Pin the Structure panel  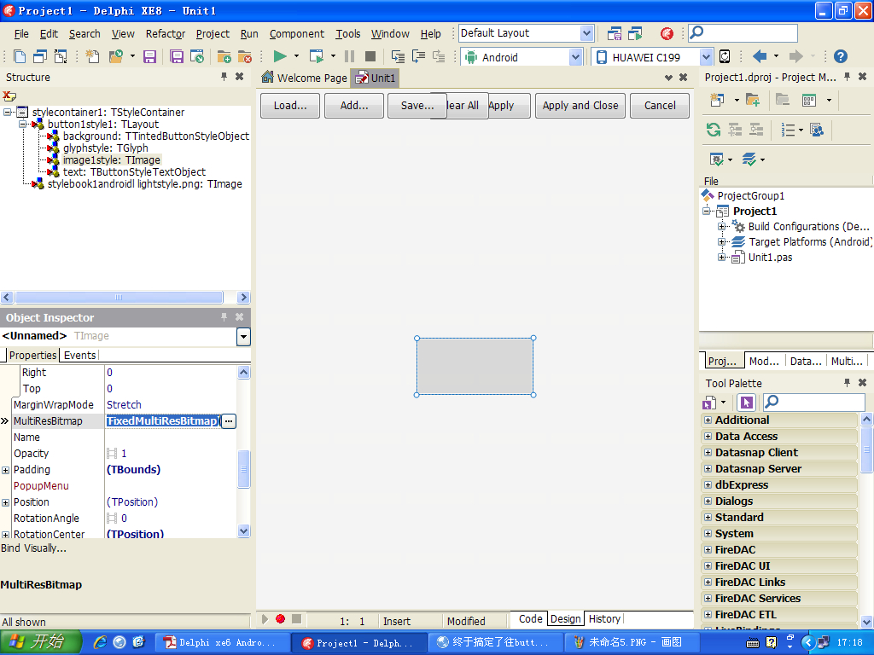pyautogui.click(x=224, y=77)
